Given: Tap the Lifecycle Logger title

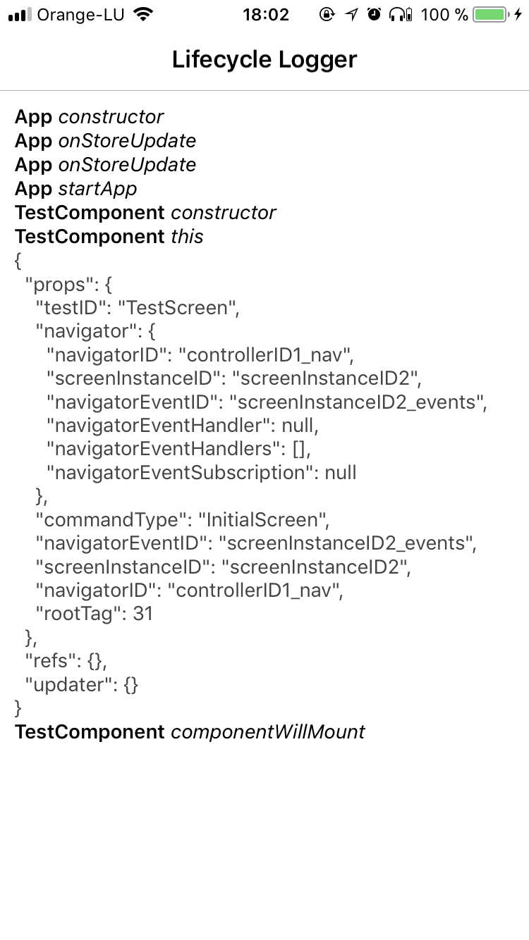Looking at the screenshot, I should click(x=264, y=59).
